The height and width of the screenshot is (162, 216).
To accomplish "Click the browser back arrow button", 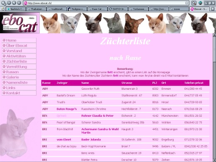I will coord(4,3).
